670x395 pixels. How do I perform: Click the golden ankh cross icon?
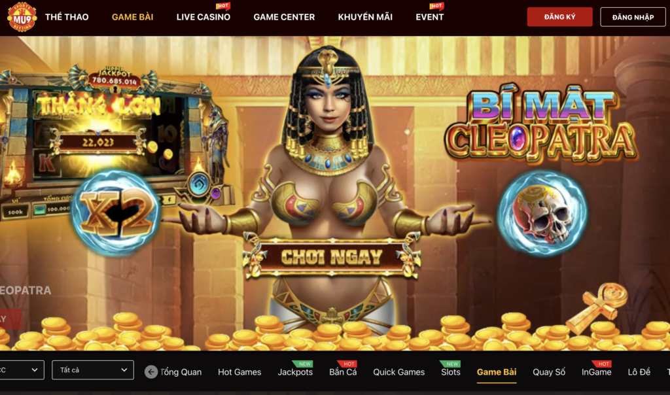click(598, 307)
